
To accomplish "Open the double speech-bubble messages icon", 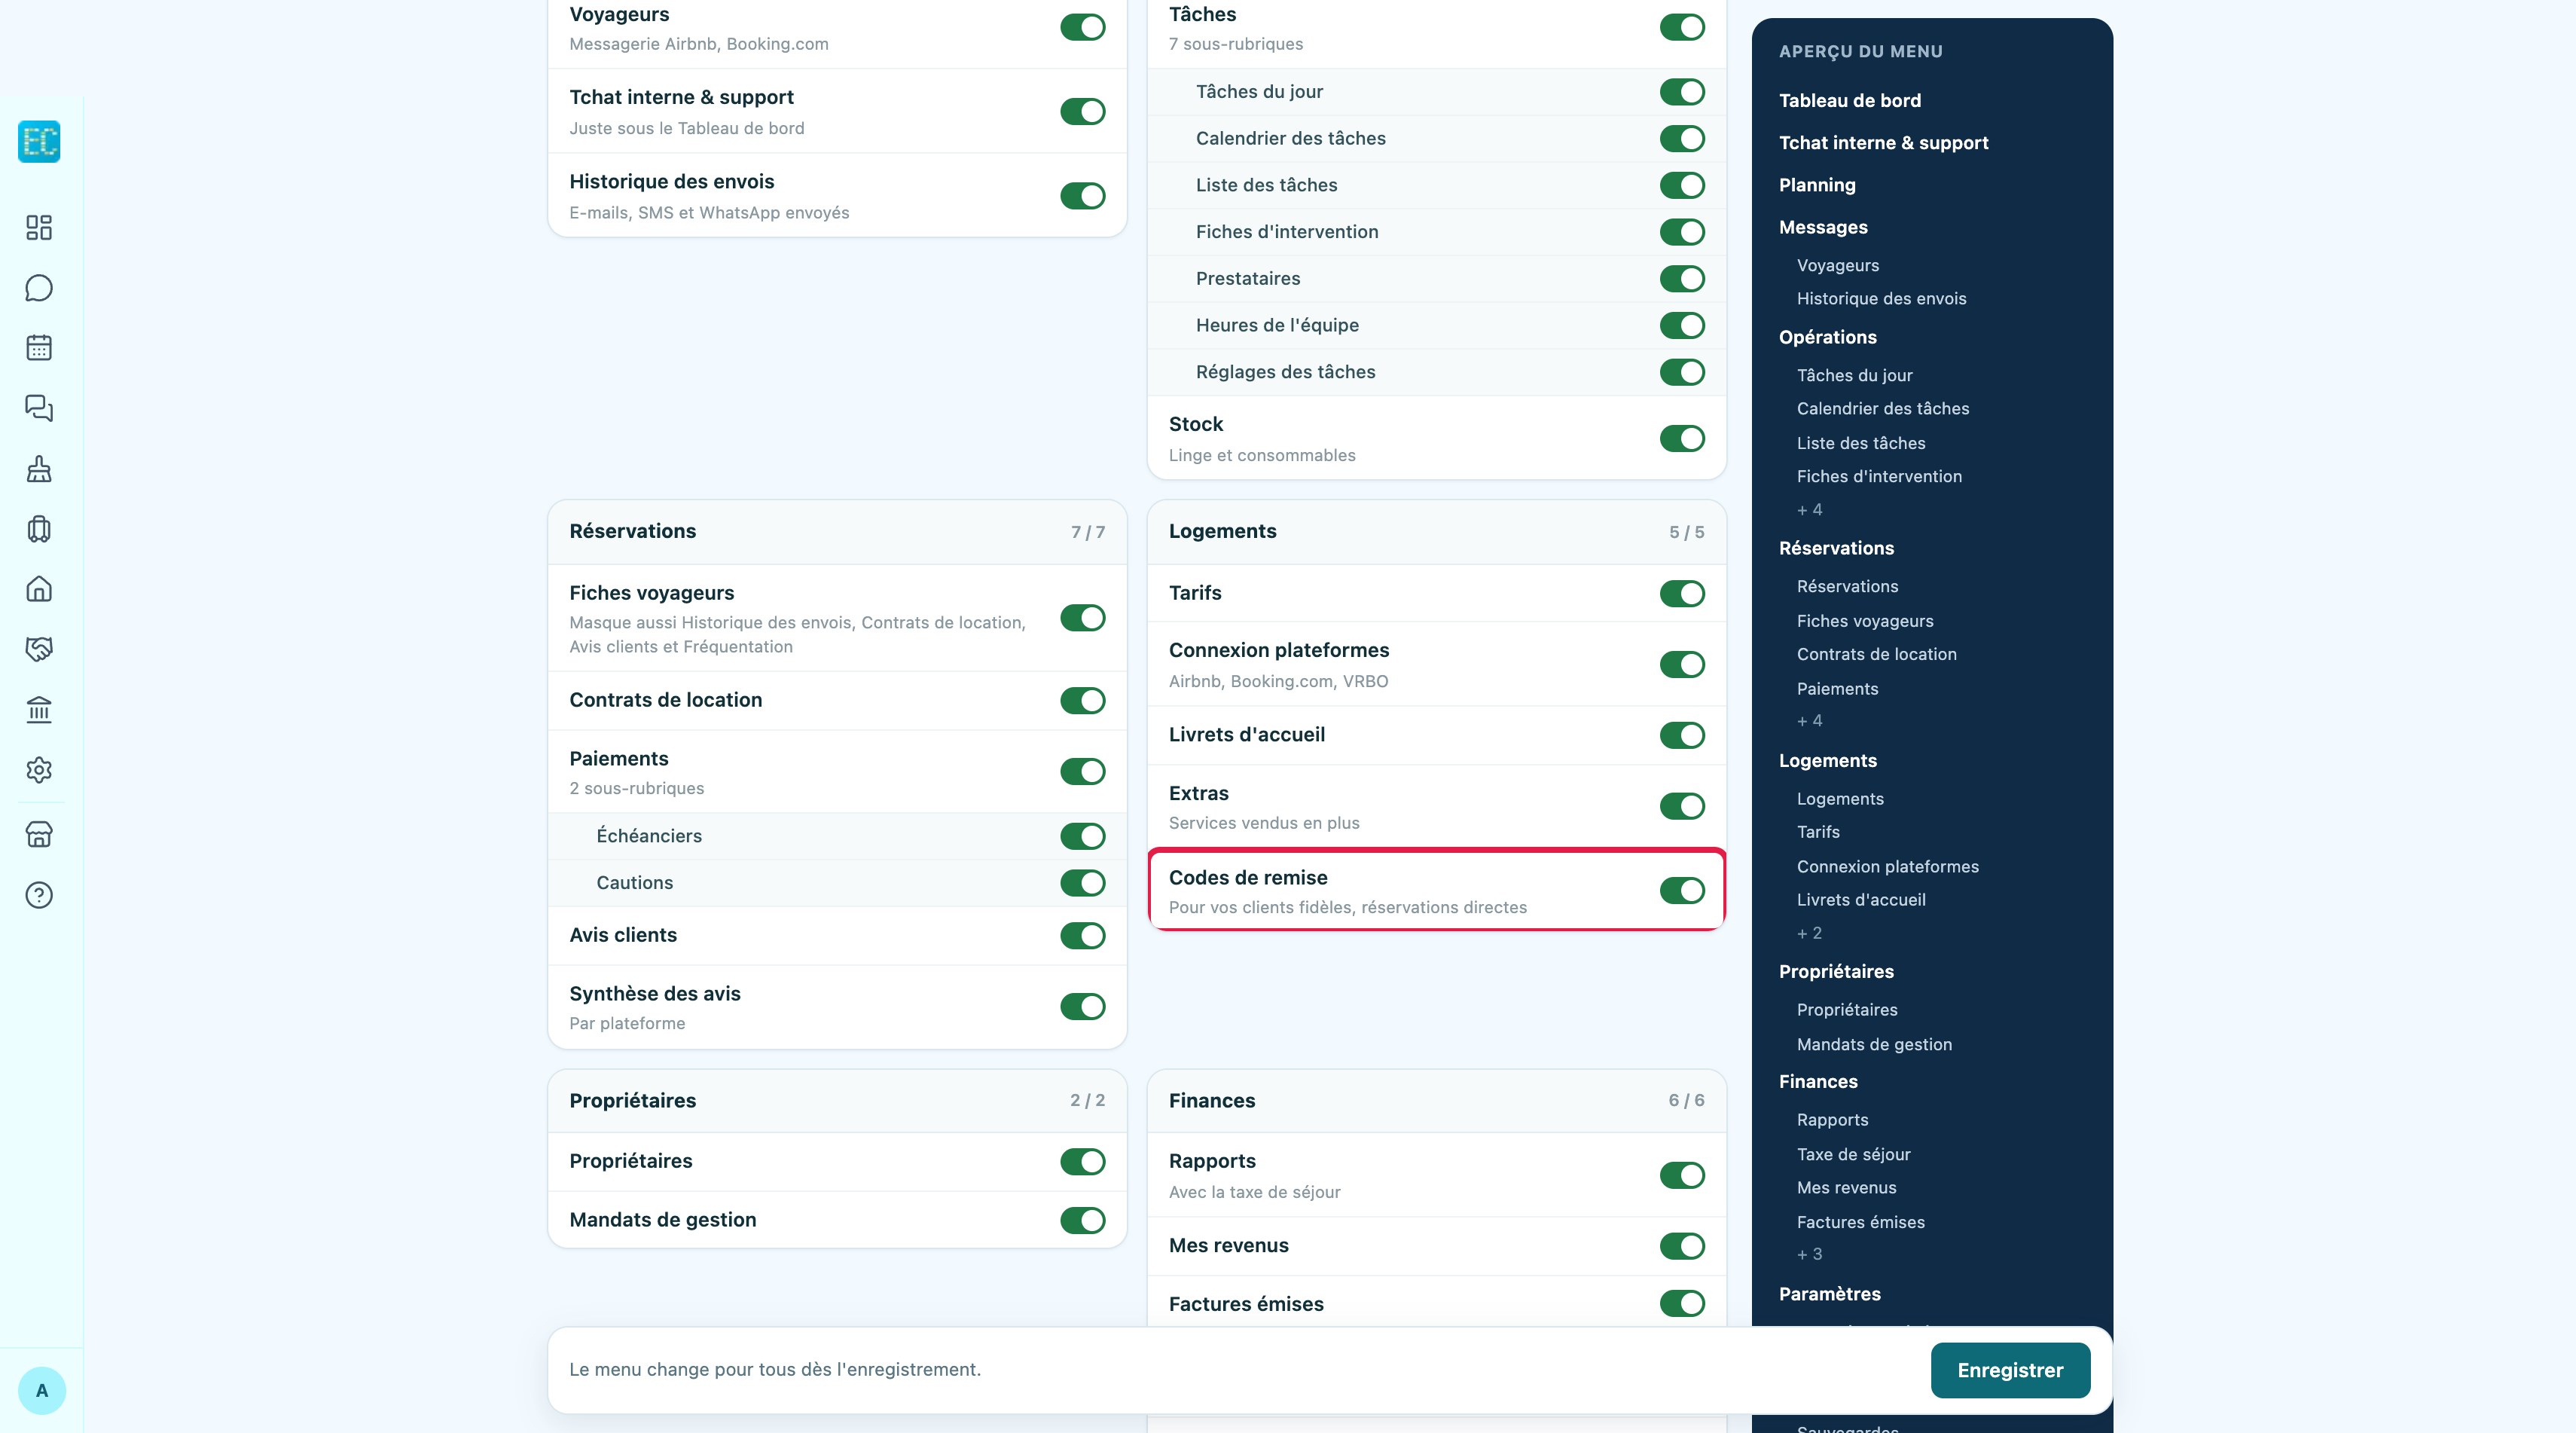I will point(39,408).
